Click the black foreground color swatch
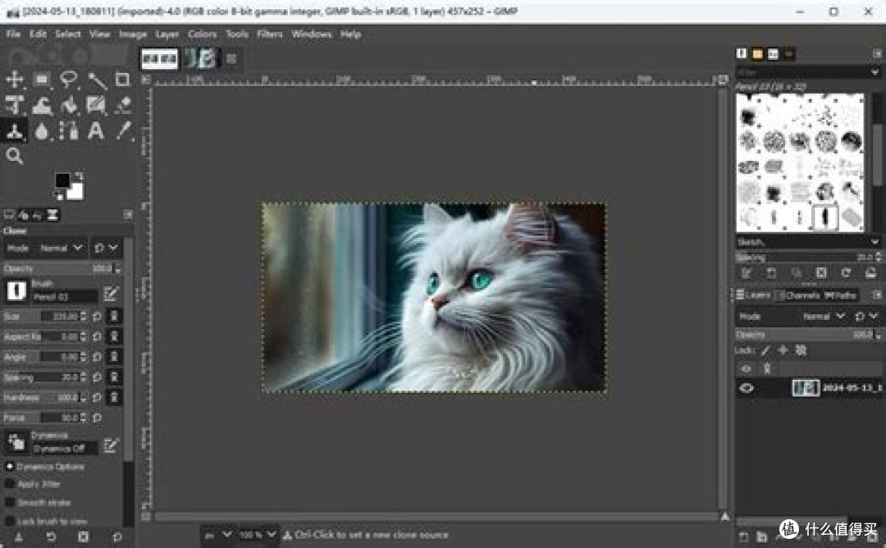The width and height of the screenshot is (886, 548). (62, 180)
